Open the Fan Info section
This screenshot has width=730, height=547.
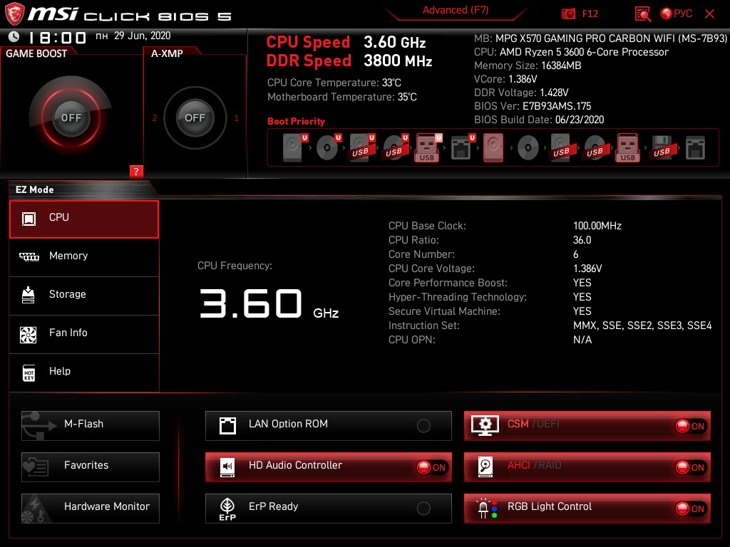pyautogui.click(x=84, y=334)
